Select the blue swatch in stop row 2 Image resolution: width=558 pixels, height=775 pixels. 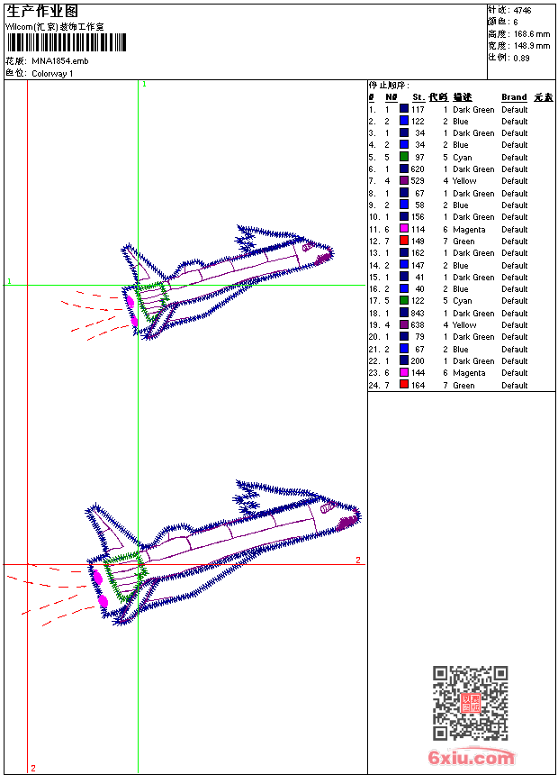[404, 121]
